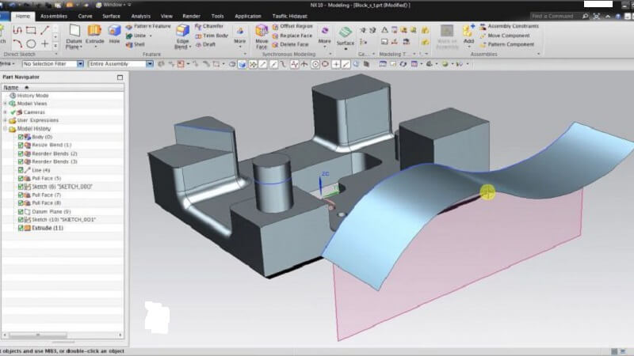Open the No Selection Filter dropdown
Screen dimensions: 634x356
coord(81,63)
